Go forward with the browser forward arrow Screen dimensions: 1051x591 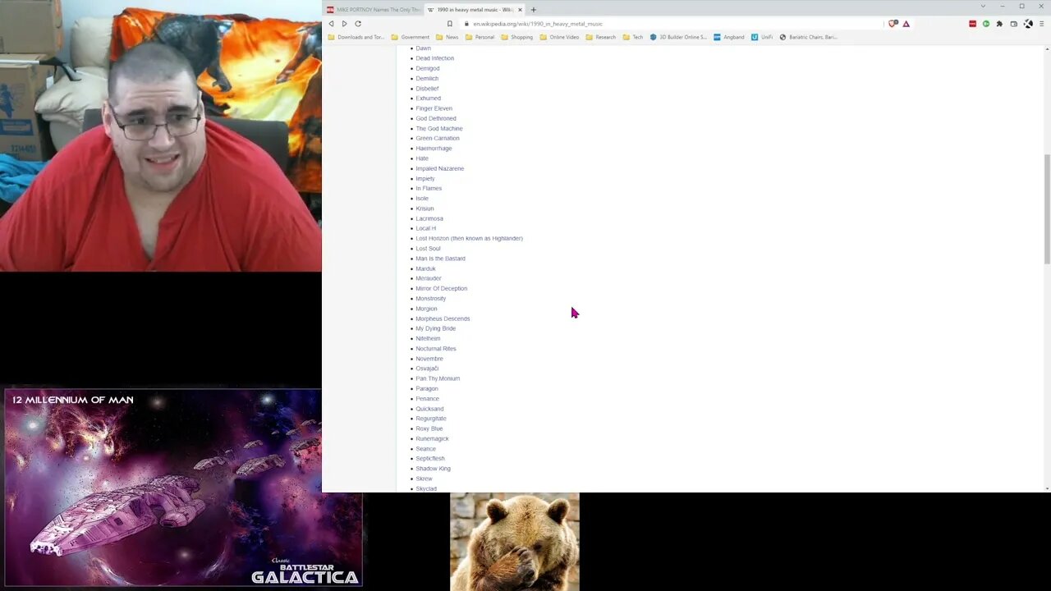(x=344, y=24)
